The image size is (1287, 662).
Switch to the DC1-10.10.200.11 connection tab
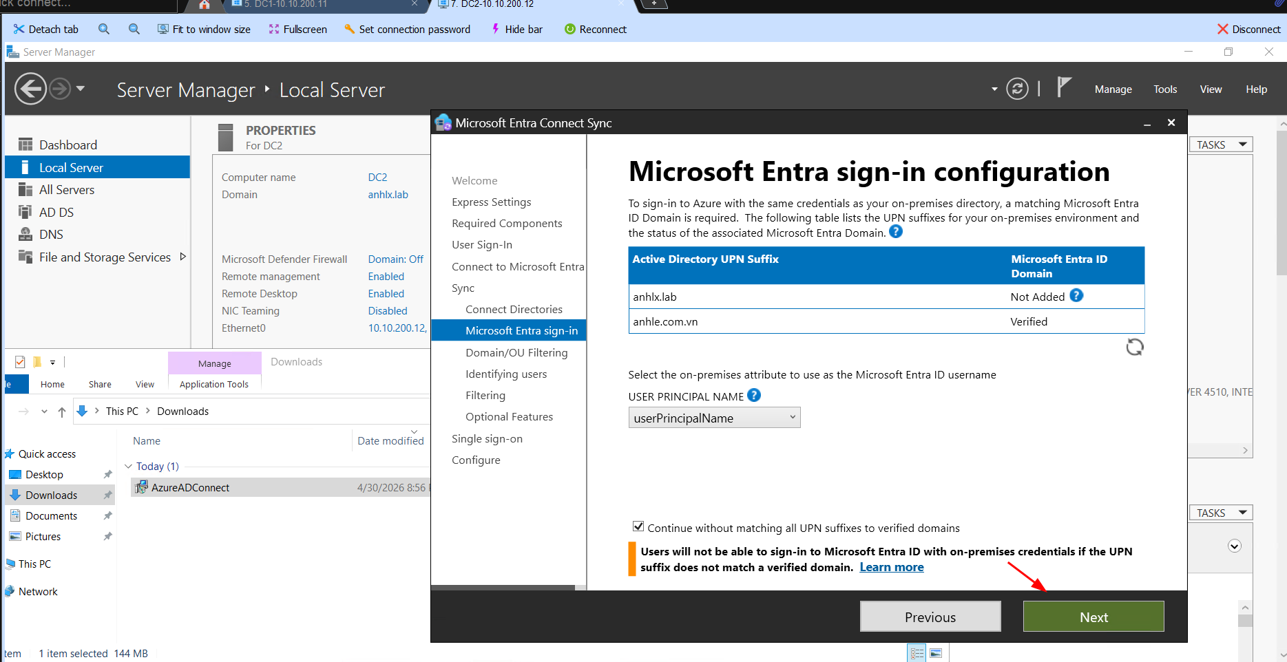click(x=324, y=4)
